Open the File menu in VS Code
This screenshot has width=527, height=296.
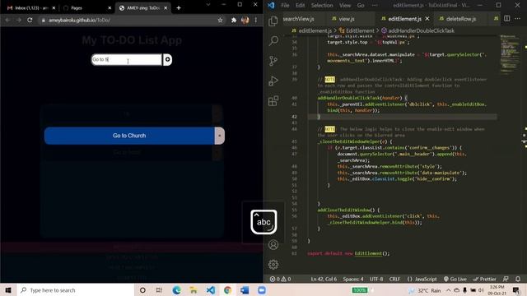coord(285,5)
